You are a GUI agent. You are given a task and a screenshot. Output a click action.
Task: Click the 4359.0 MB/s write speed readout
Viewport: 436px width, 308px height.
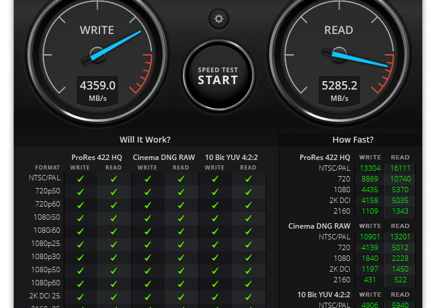97,91
